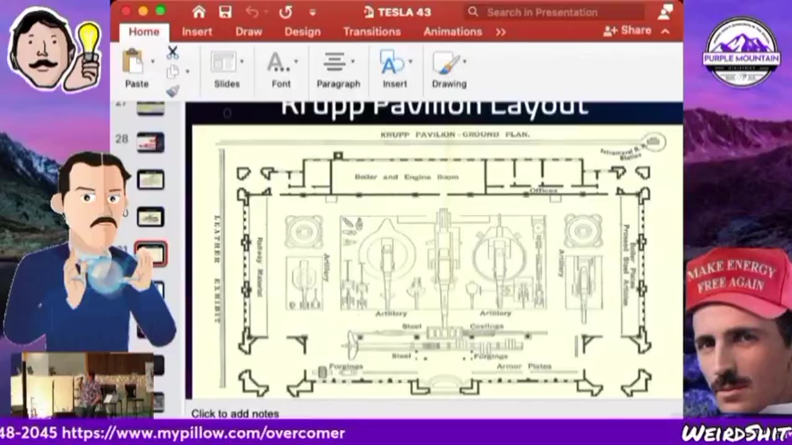Click the Drawing group icon
This screenshot has height=445, width=792.
[x=446, y=62]
